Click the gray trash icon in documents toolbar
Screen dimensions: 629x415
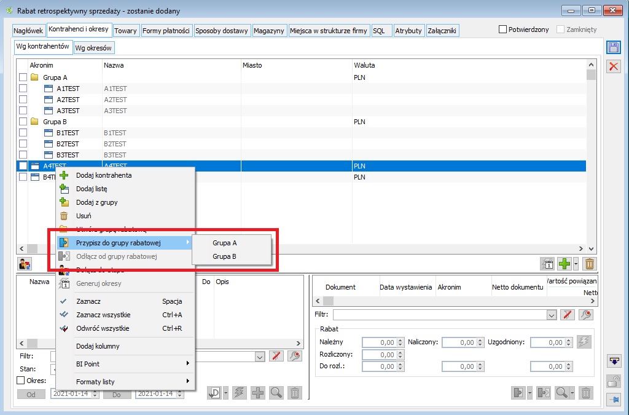(x=585, y=392)
